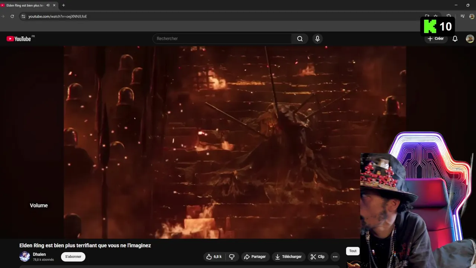
Task: Open more actions three-dot menu
Action: click(x=335, y=257)
